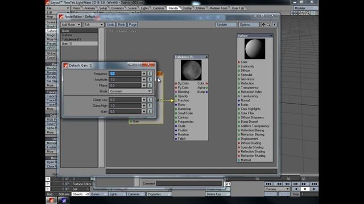Open the Add Node dropdown
Image resolution: width=364 pixels, height=204 pixels.
(x=71, y=24)
